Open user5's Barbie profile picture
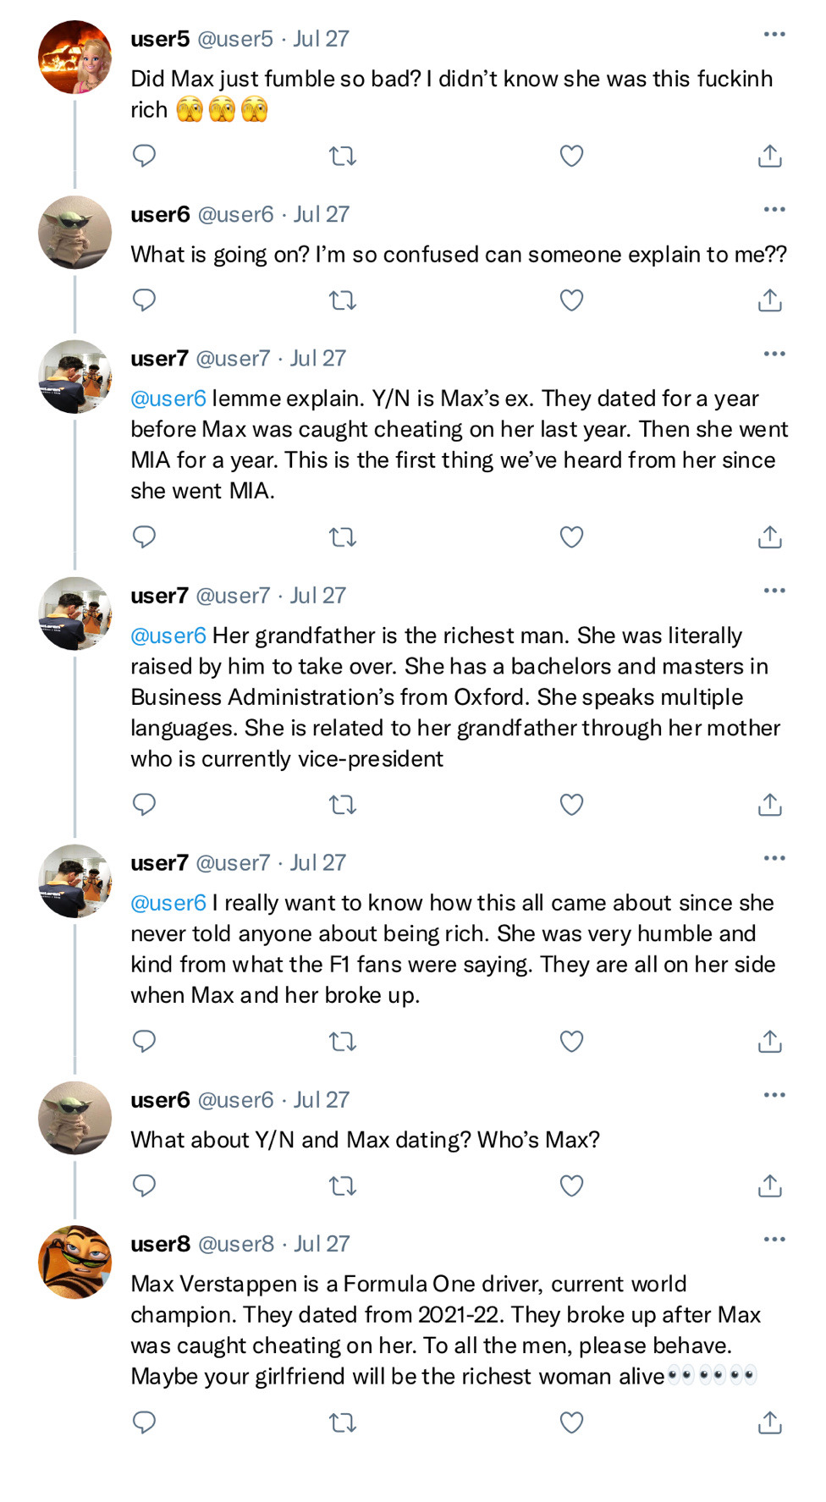The height and width of the screenshot is (1502, 826). [x=75, y=58]
